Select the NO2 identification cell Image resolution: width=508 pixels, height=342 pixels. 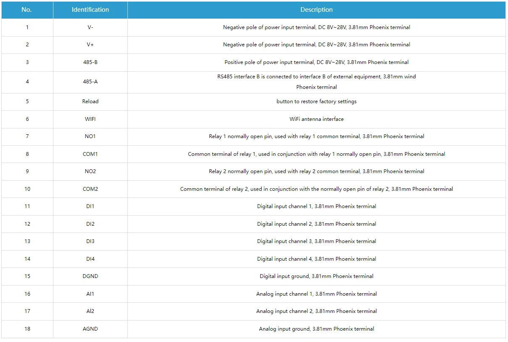pos(90,171)
